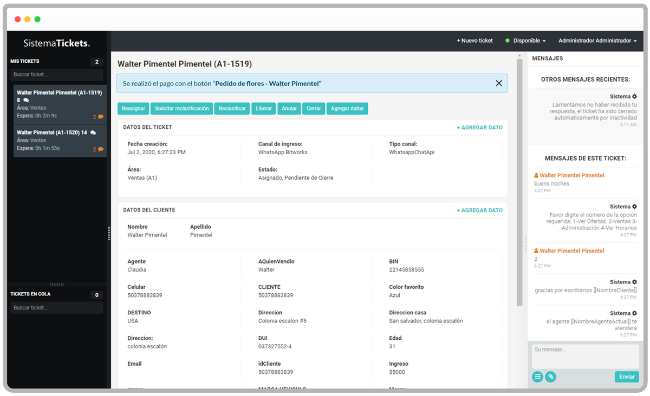Click the Mis Tickets search field
The width and height of the screenshot is (650, 396).
pyautogui.click(x=57, y=75)
